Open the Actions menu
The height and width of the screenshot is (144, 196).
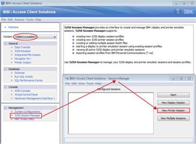click(x=19, y=20)
